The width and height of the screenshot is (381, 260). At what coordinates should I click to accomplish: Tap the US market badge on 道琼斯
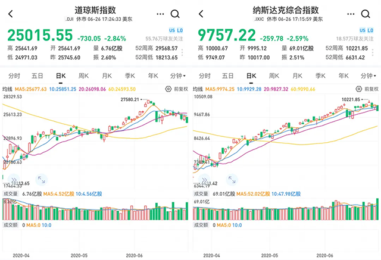[172, 30]
